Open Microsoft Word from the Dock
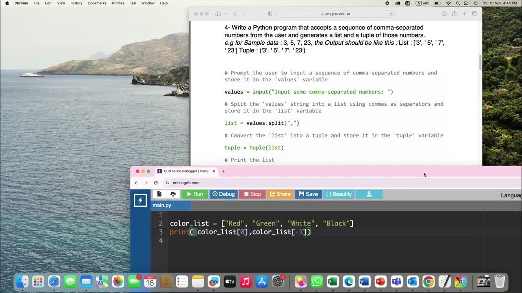This screenshot has height=293, width=522. point(365,281)
